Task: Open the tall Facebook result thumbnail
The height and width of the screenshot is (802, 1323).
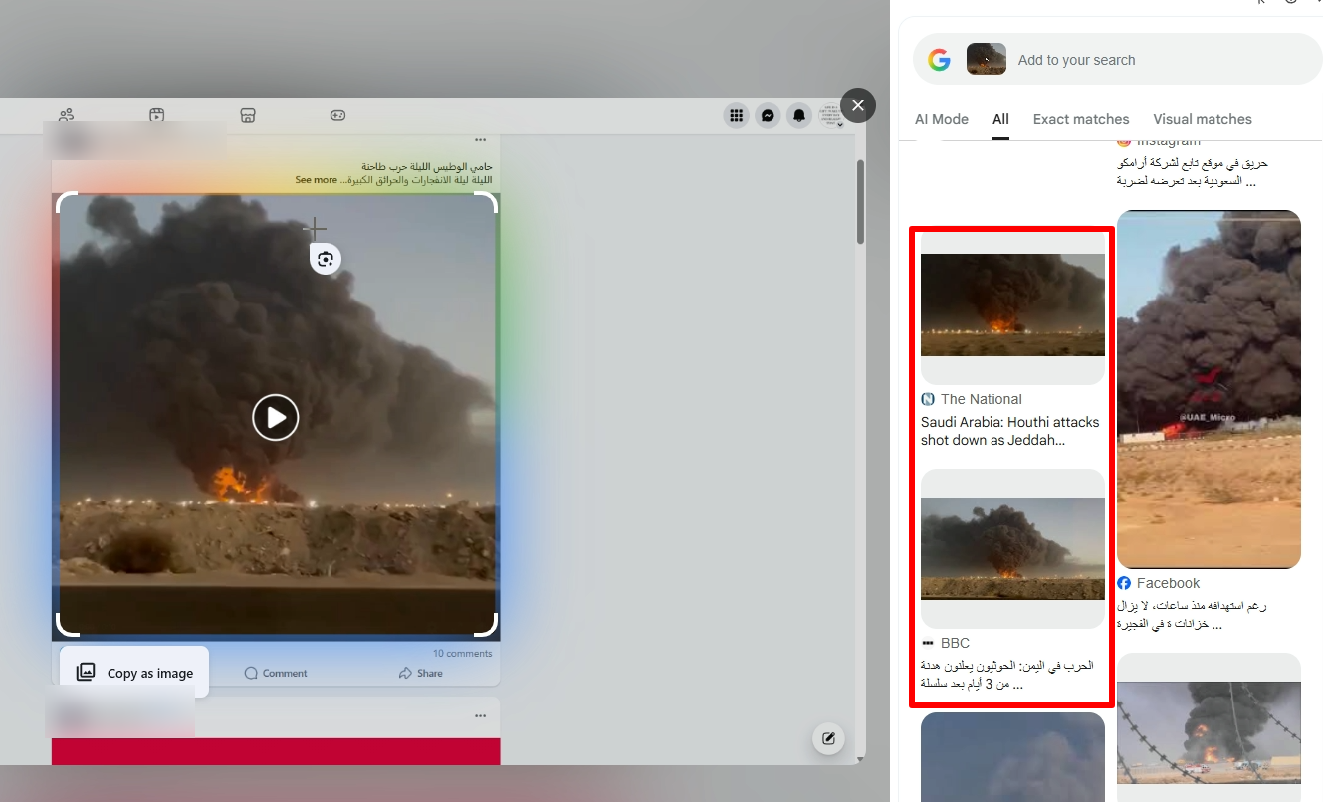Action: point(1209,389)
